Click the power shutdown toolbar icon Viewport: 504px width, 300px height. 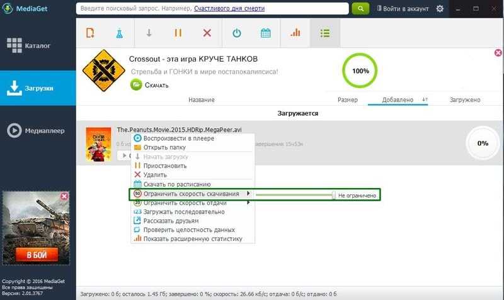click(237, 33)
